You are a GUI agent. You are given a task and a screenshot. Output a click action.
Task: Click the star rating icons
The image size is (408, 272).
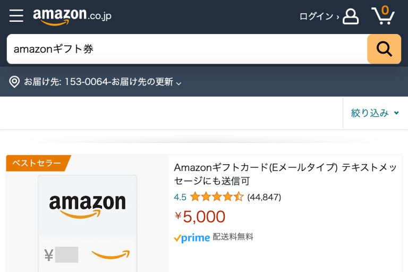[217, 197]
